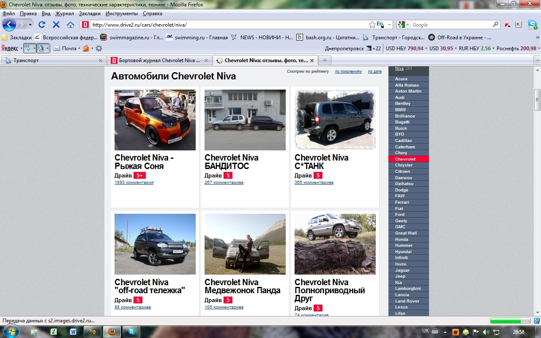Screen dimensions: 541x338
Task: Open the list all tabs dropdown
Action: coord(537,60)
